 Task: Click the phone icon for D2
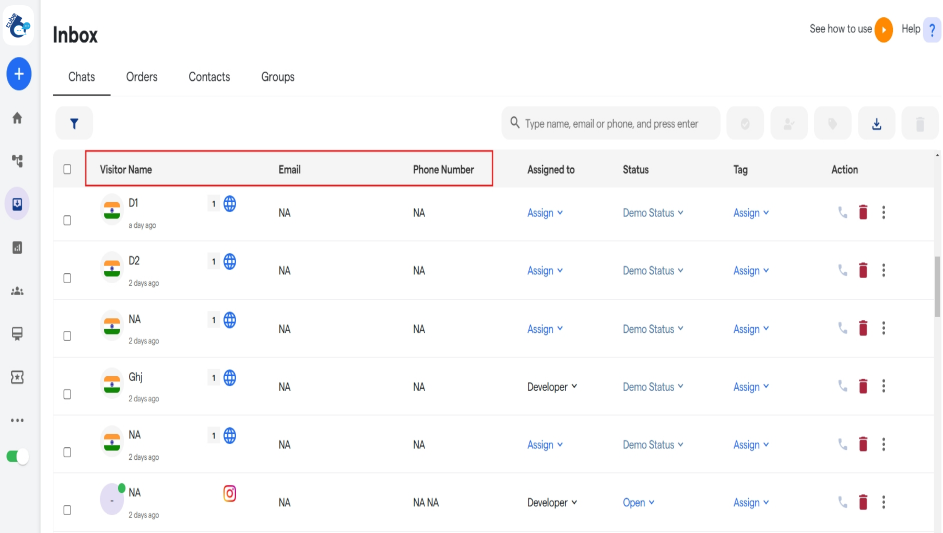click(x=842, y=270)
